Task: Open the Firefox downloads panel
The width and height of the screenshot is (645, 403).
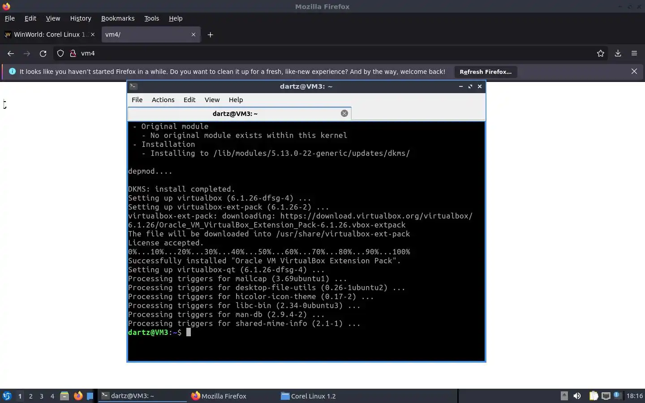Action: click(x=618, y=53)
